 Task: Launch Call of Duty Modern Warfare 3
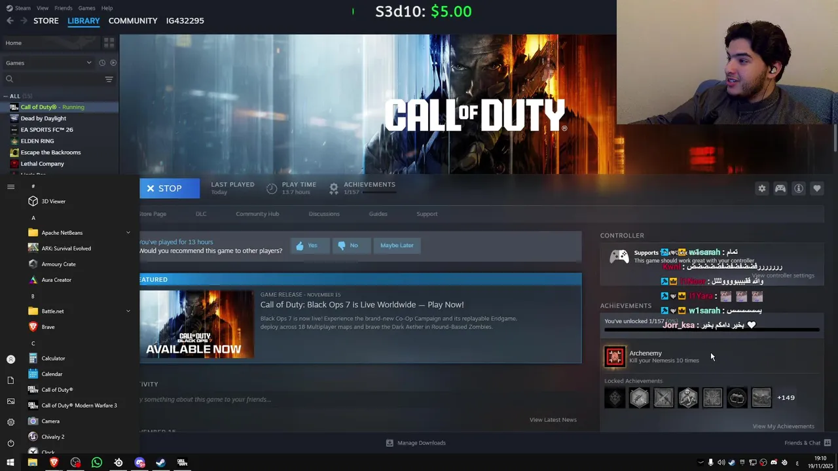point(79,406)
